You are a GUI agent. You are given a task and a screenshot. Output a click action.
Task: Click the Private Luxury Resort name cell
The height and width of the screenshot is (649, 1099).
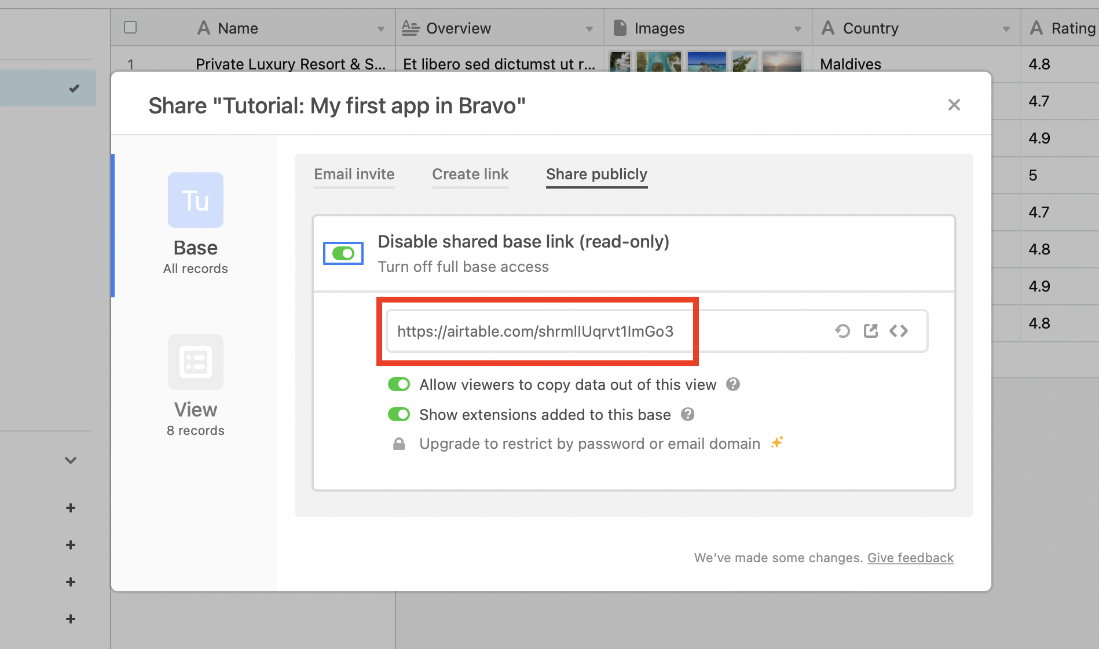291,64
